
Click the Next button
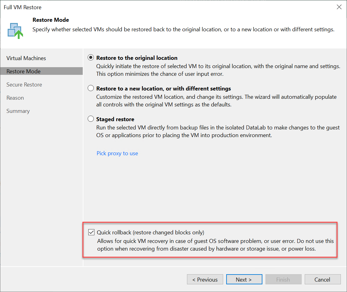pos(244,279)
